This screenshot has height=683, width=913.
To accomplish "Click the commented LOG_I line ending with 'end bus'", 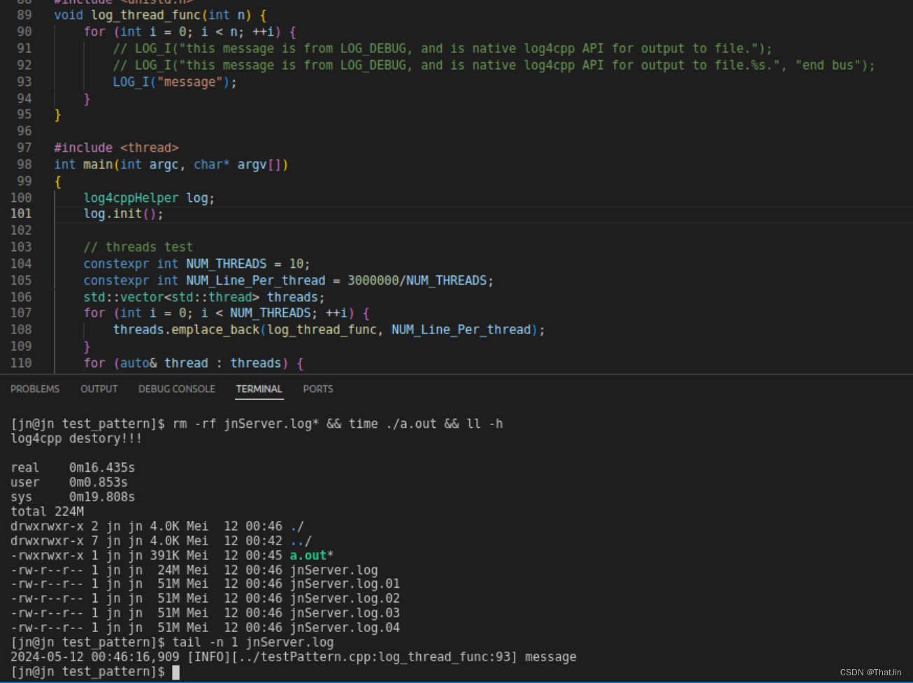I will (494, 65).
